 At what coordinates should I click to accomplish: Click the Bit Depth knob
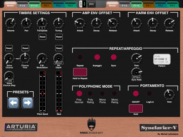click(59, 58)
